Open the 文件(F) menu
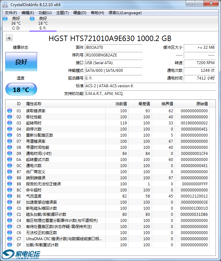The height and width of the screenshot is (261, 221). [11, 13]
